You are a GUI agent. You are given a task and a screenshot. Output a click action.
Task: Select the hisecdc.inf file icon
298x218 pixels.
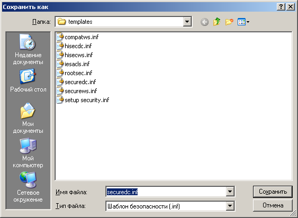pyautogui.click(x=60, y=46)
